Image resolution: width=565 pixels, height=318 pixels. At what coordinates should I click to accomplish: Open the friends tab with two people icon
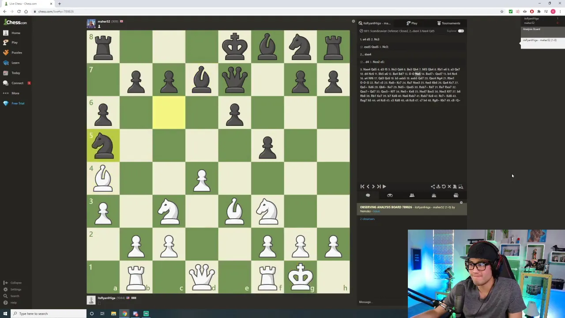412,195
